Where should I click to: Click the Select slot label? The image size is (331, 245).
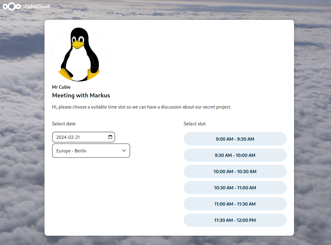(x=195, y=124)
